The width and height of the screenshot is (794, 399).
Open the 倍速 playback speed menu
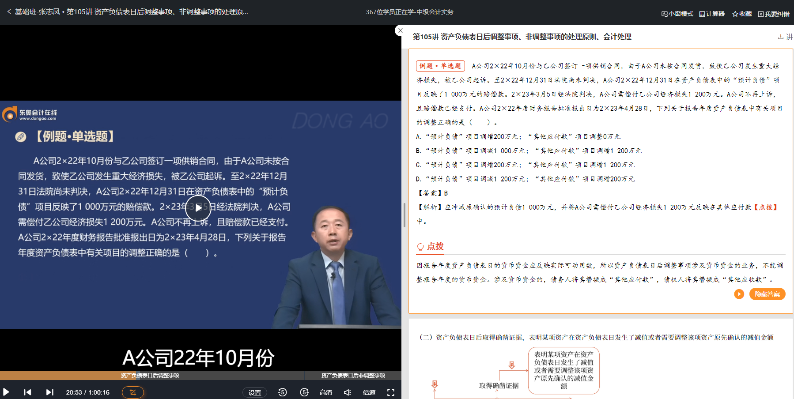[x=369, y=392]
